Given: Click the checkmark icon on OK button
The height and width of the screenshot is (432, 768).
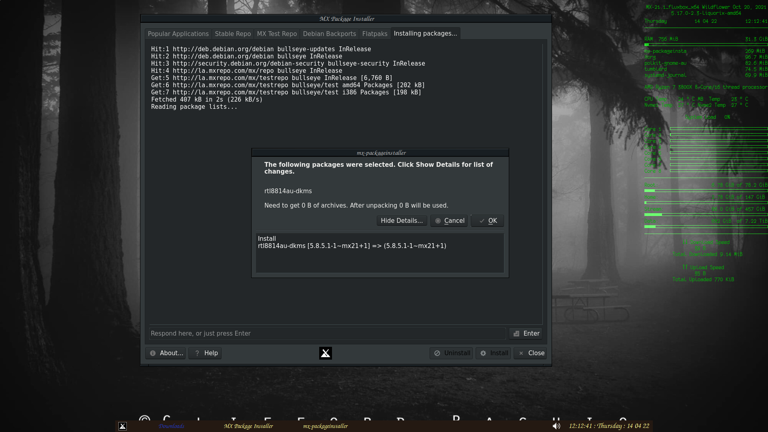Looking at the screenshot, I should click(482, 221).
